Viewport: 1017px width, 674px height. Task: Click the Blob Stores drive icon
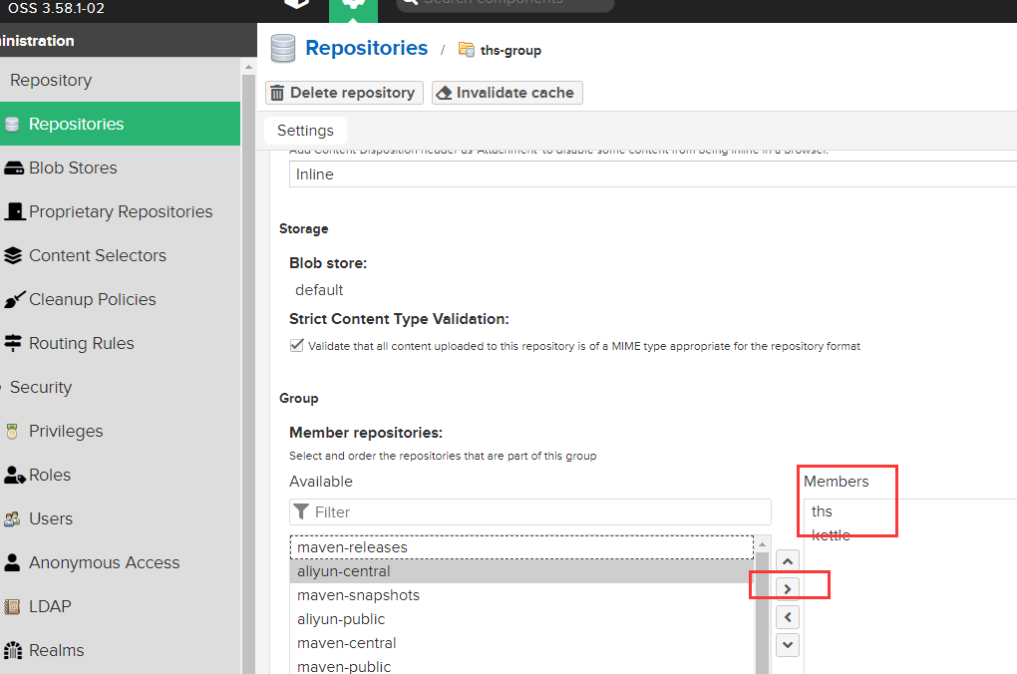tap(14, 168)
